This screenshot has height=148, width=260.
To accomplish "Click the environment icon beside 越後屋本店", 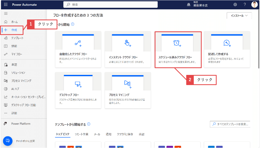I will (x=189, y=5).
